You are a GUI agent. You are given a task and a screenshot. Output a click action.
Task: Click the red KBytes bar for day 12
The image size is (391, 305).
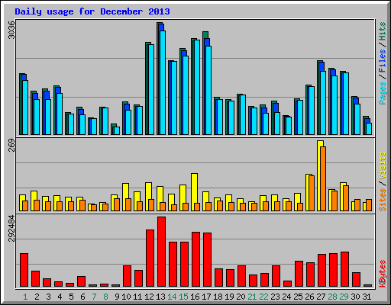(x=150, y=258)
